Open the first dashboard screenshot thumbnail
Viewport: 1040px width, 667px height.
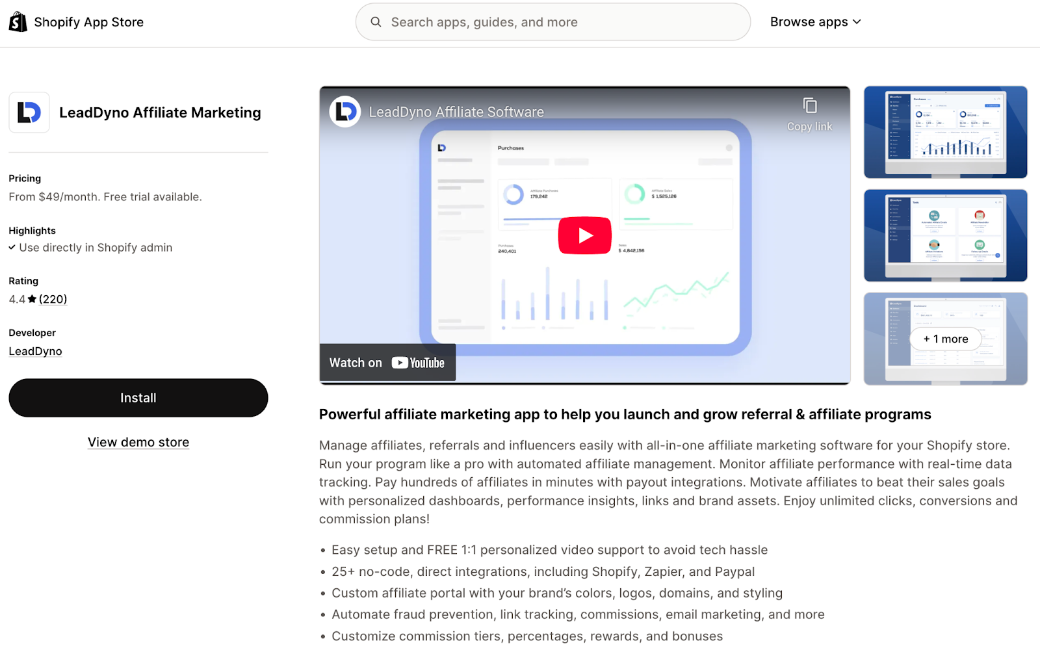[x=945, y=132]
